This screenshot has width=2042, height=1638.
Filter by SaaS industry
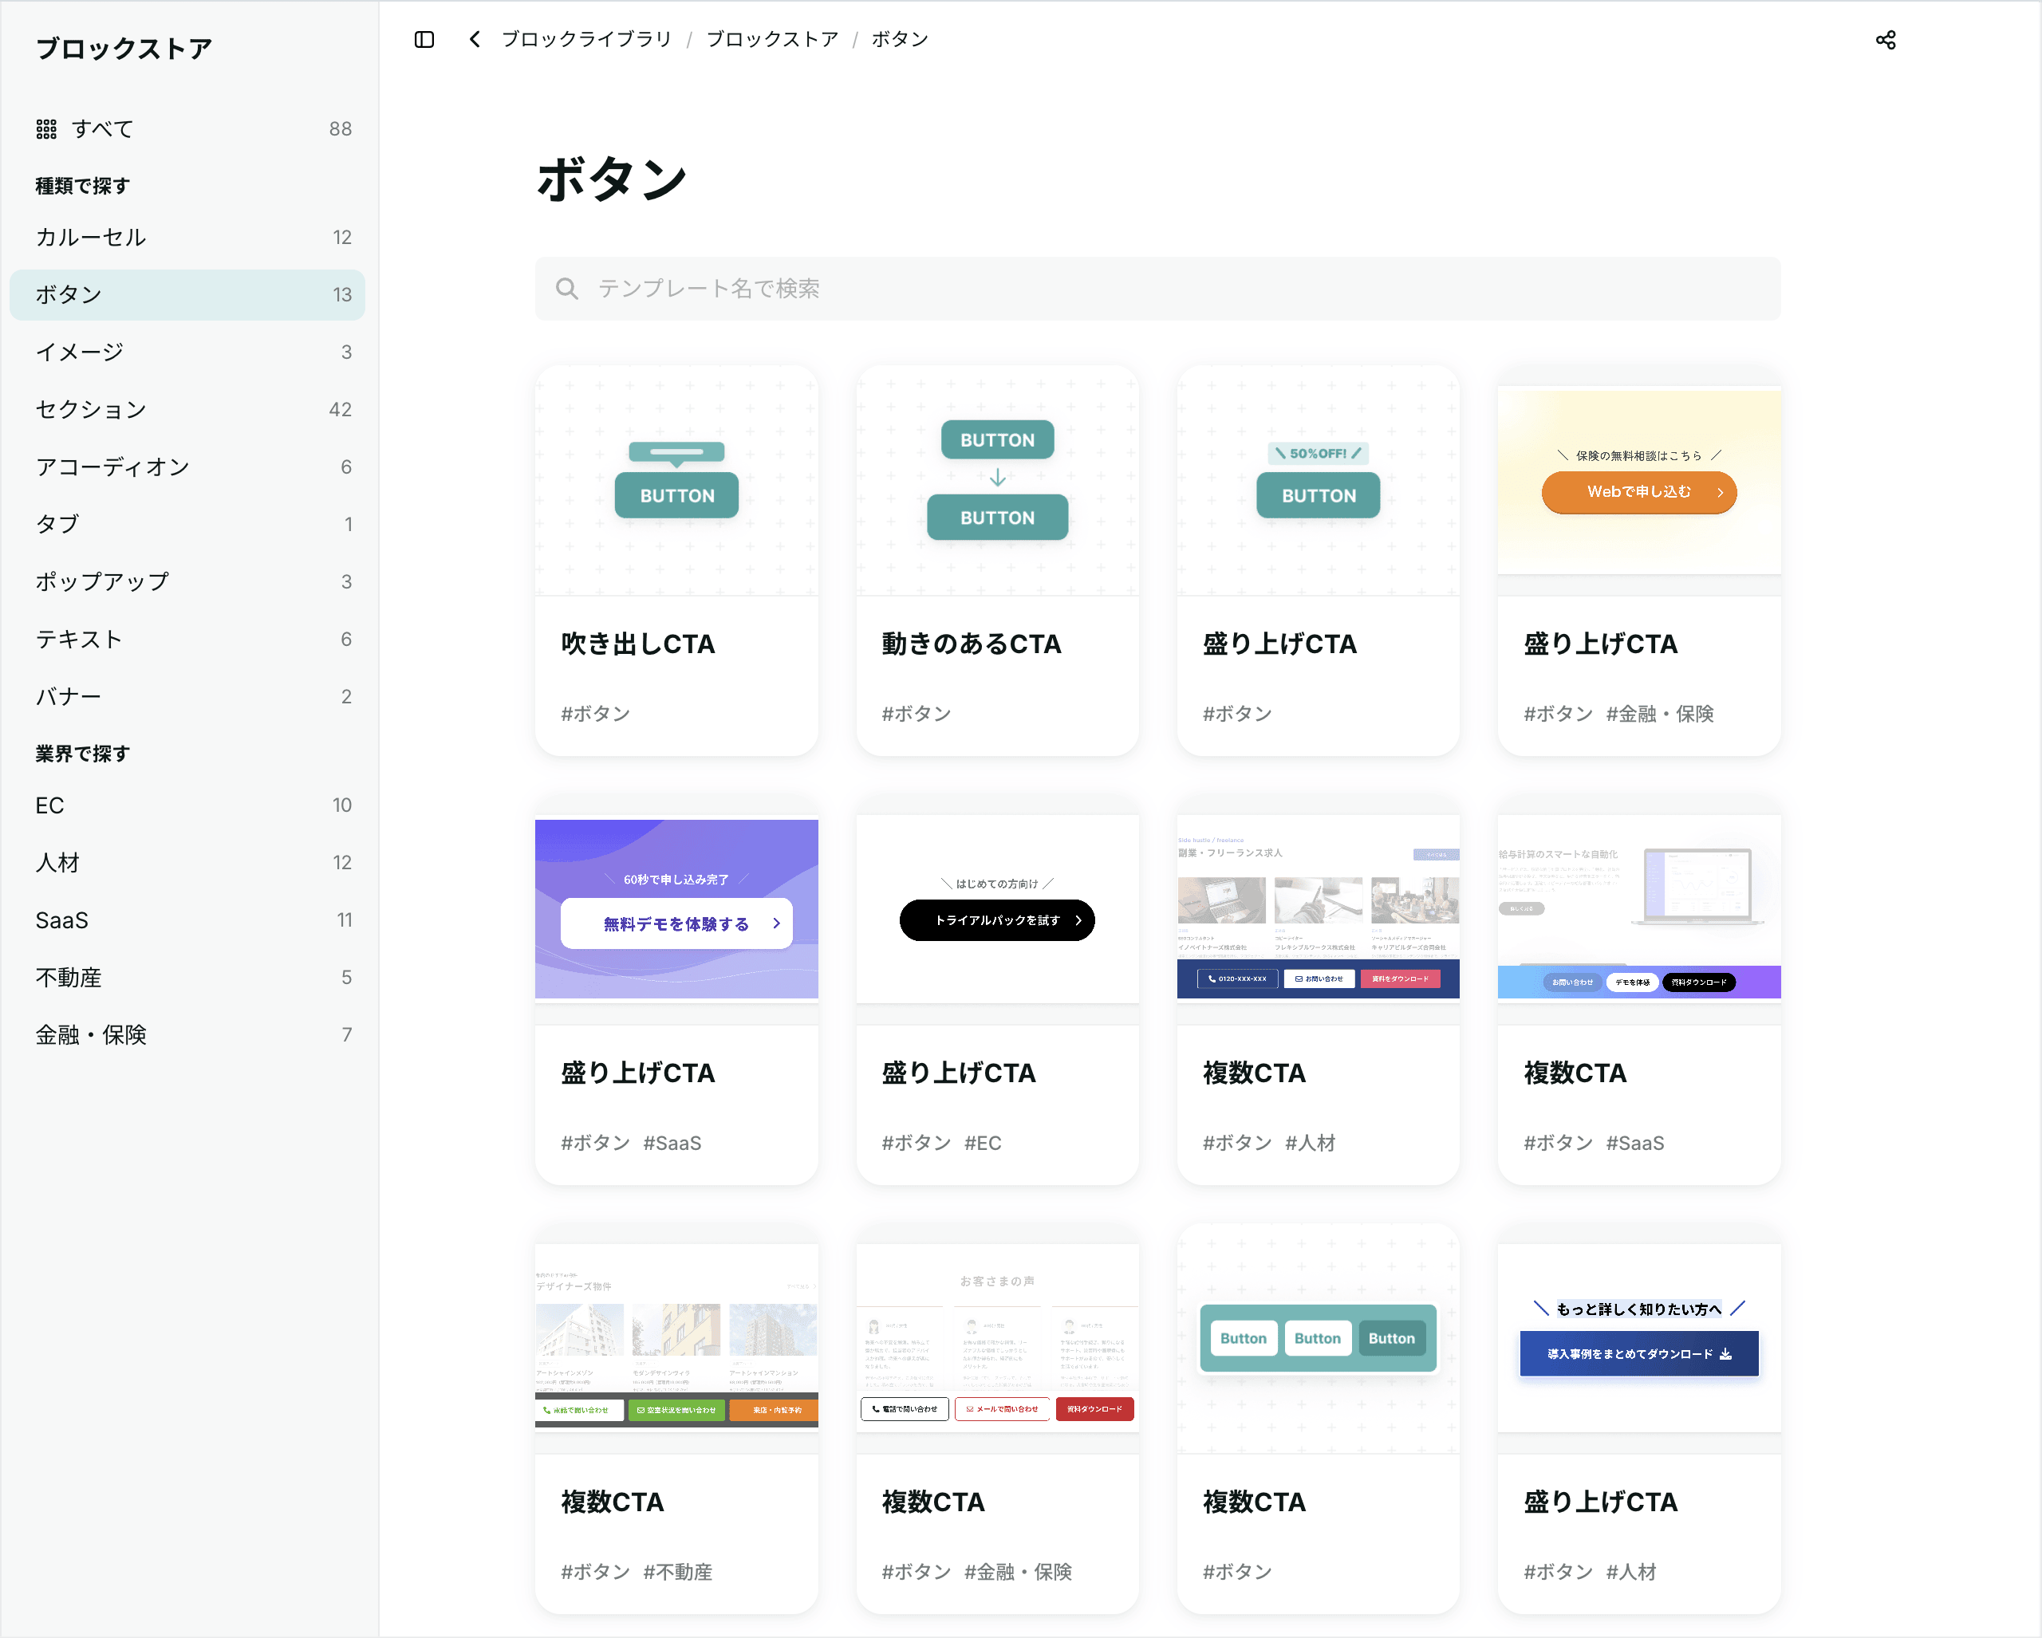[61, 919]
